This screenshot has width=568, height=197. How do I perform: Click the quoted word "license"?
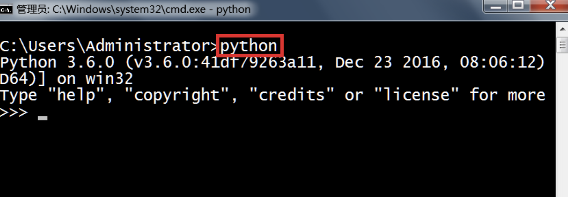point(416,95)
